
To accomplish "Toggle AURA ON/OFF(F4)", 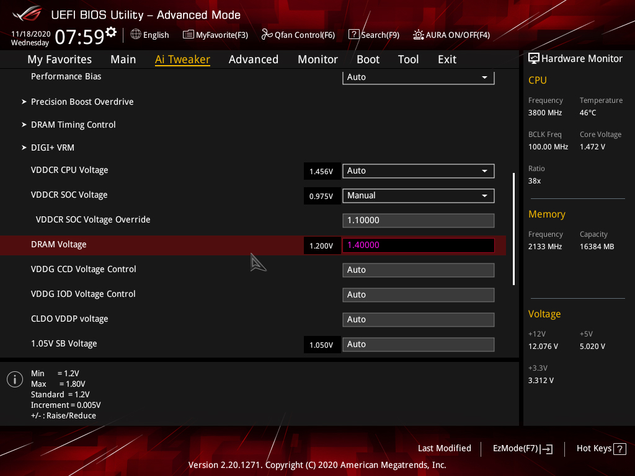I will click(451, 35).
